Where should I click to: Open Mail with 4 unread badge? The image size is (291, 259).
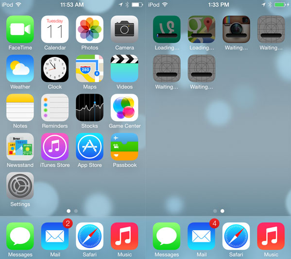[202, 236]
